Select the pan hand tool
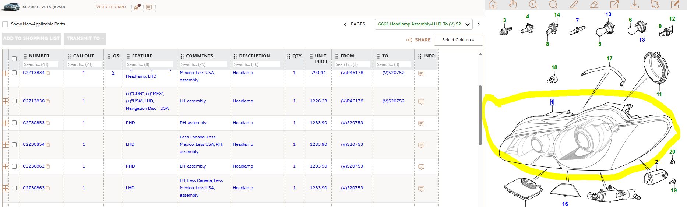687x207 pixels. coord(513,5)
